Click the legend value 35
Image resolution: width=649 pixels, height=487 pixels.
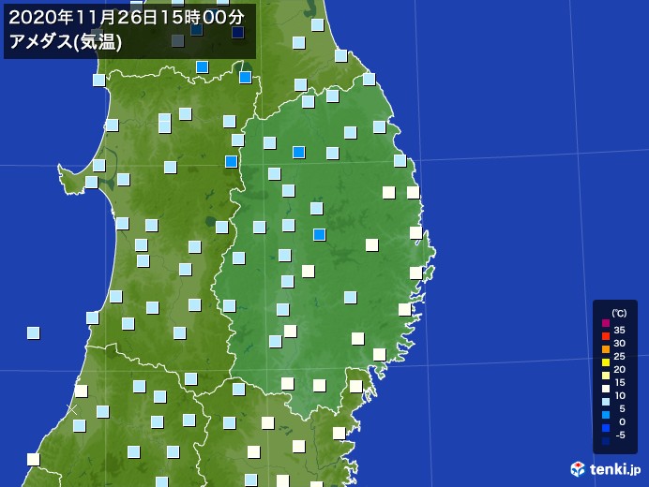[620, 330]
